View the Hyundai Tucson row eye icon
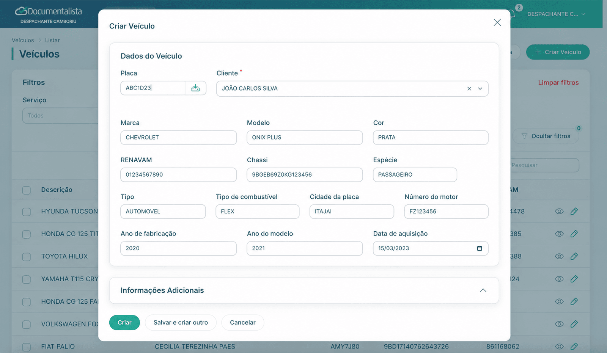This screenshot has width=607, height=353. click(x=559, y=212)
